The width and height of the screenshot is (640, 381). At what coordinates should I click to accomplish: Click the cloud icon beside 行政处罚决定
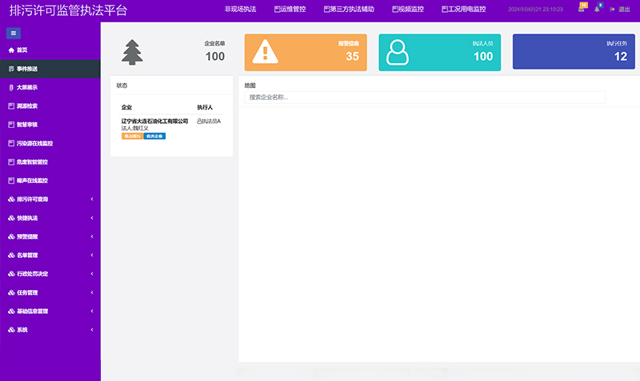[11, 274]
